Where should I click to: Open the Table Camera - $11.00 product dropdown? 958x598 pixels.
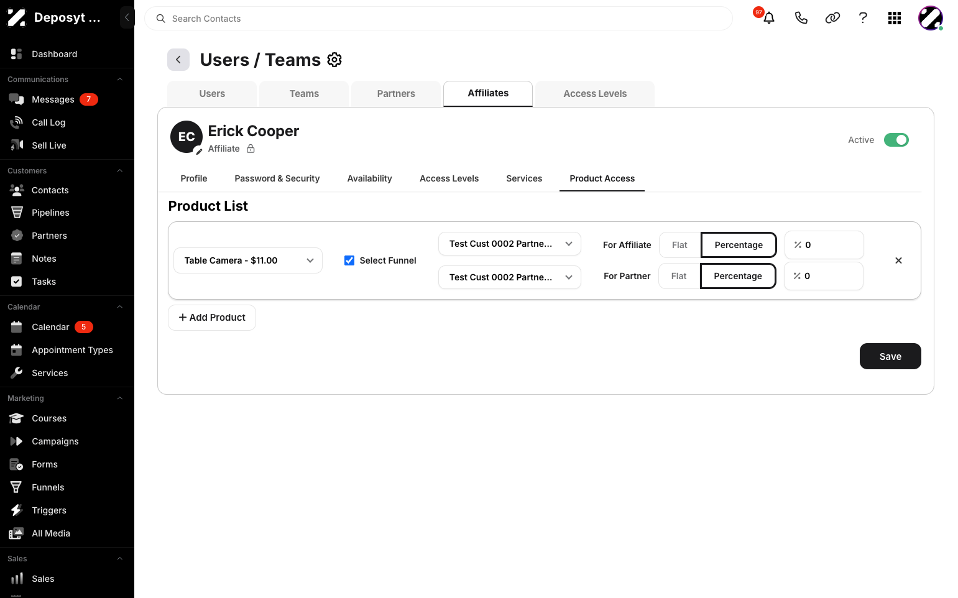[248, 260]
